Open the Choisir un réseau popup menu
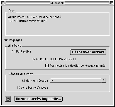Viewport: 115px width, 107px height. (x=78, y=80)
